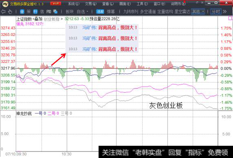Screen dimensions: 233x158
Task: Close the inner child window x icon
Action: (202, 2)
